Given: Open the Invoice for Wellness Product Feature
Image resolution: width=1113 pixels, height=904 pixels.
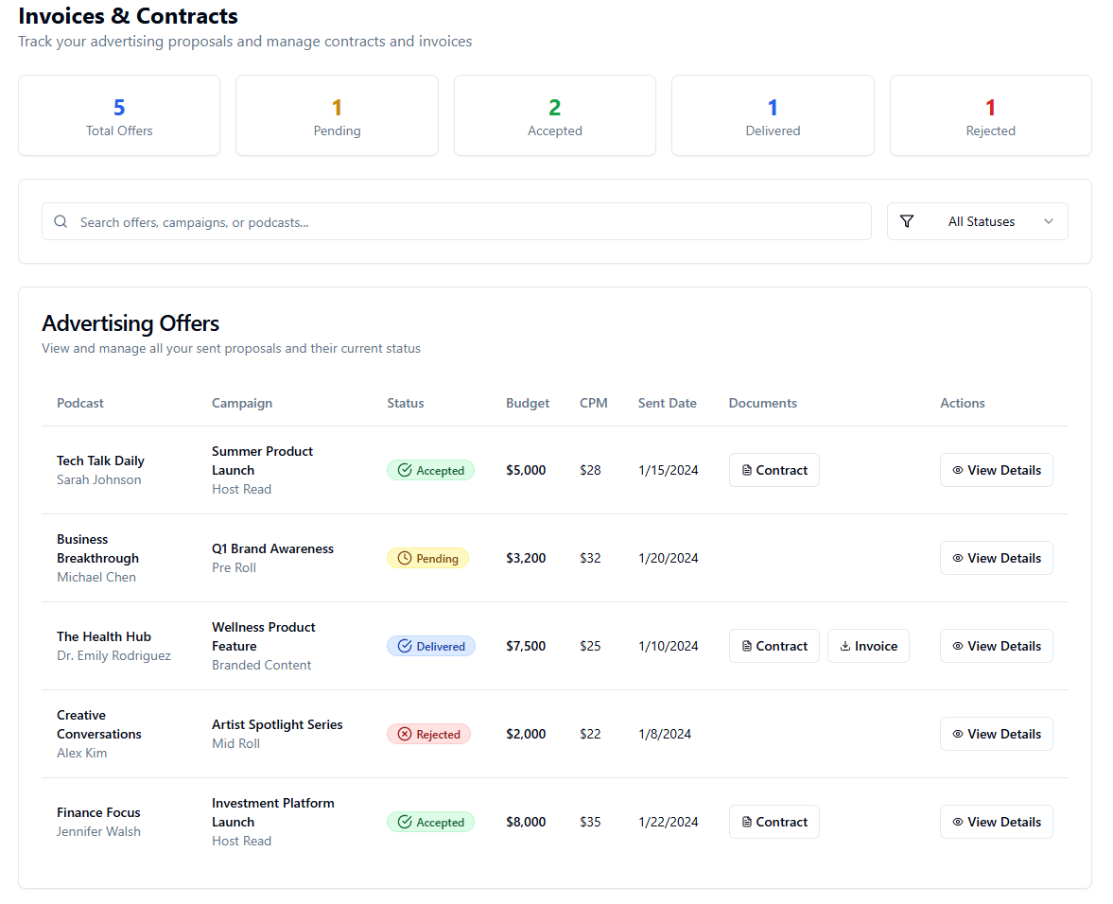Looking at the screenshot, I should pyautogui.click(x=868, y=646).
